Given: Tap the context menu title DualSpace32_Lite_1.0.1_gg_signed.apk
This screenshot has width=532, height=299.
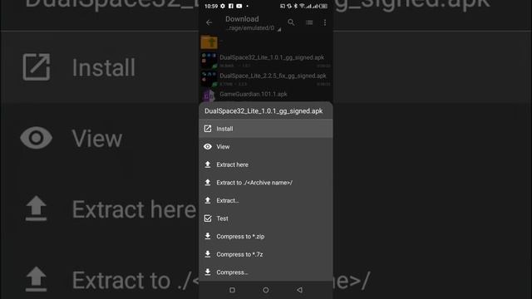Looking at the screenshot, I should 264,111.
